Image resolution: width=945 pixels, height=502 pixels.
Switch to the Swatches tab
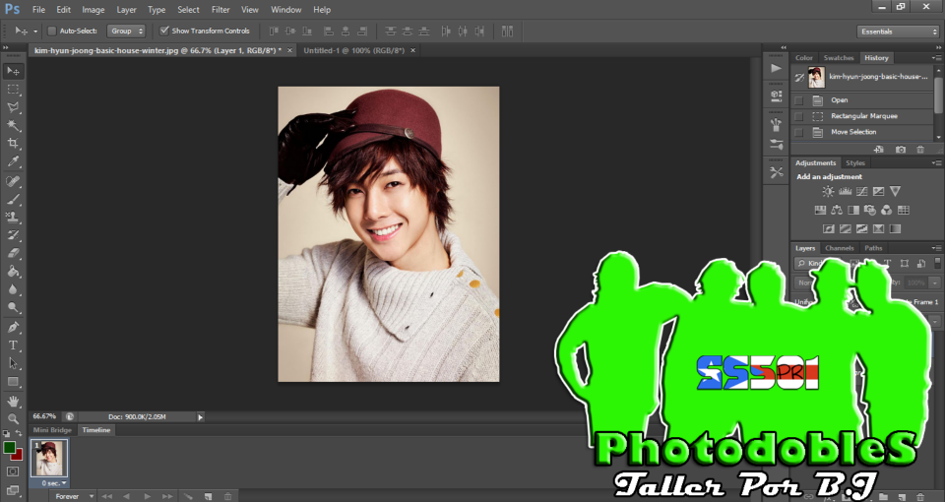(x=839, y=58)
